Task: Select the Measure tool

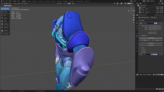Action: [5, 30]
